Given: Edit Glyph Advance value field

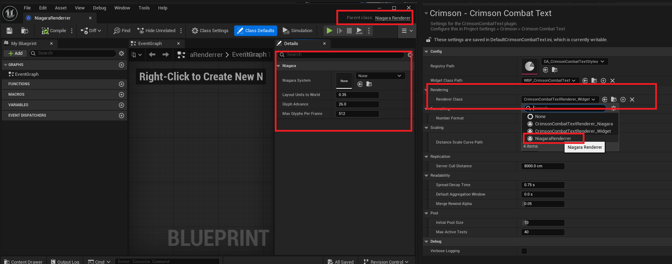Looking at the screenshot, I should point(357,104).
